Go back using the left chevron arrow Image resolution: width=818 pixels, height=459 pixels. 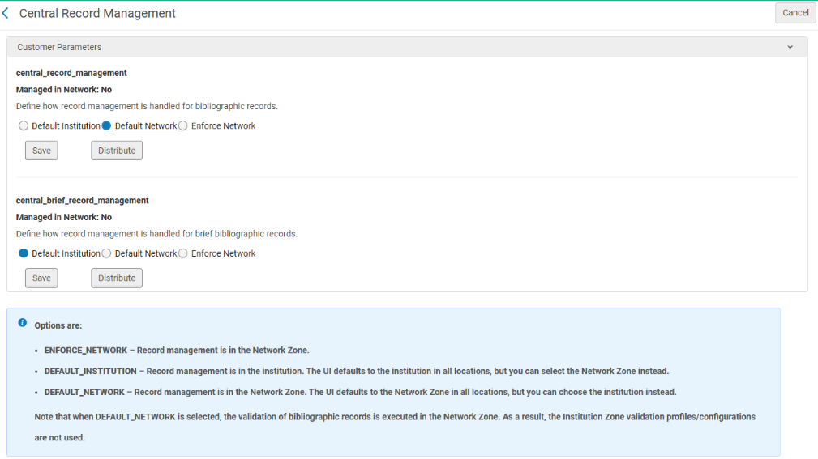(x=5, y=13)
